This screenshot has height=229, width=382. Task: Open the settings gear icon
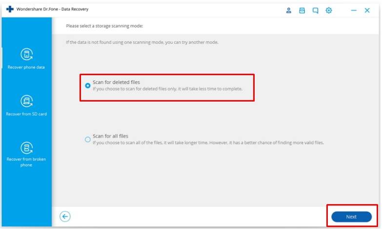329,10
